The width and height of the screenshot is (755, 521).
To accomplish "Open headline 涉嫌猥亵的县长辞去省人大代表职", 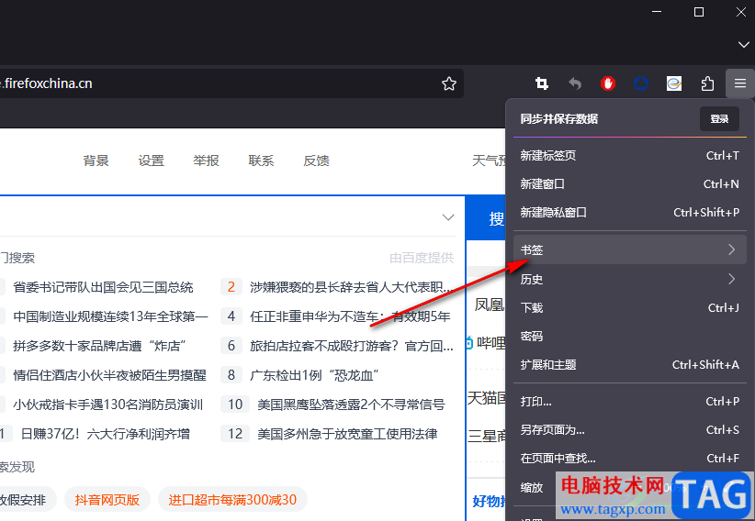I will [x=351, y=287].
